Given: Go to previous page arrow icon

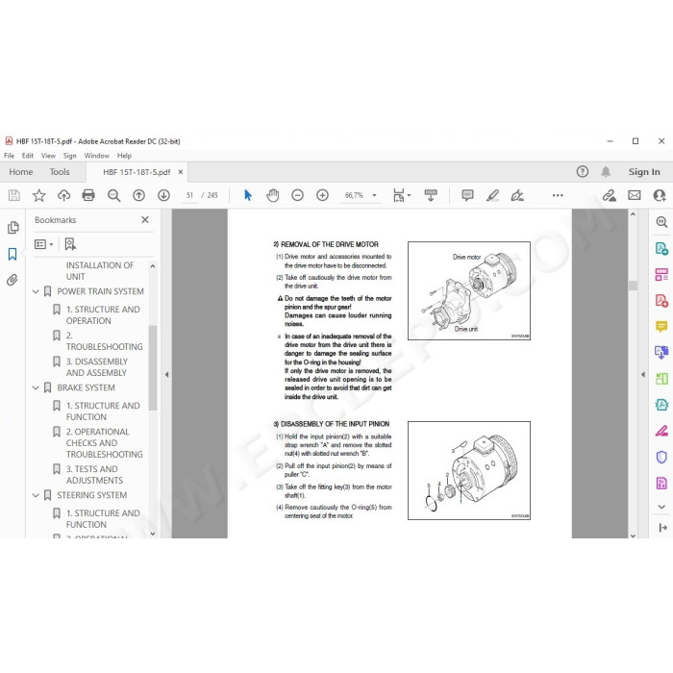Looking at the screenshot, I should point(138,196).
